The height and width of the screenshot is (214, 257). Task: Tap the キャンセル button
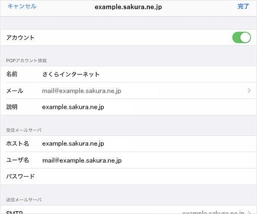click(x=22, y=7)
